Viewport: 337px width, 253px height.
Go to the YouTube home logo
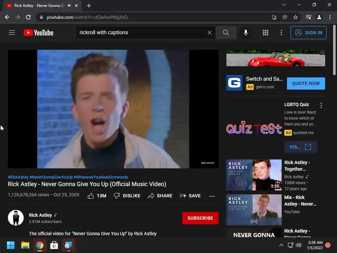pyautogui.click(x=39, y=33)
